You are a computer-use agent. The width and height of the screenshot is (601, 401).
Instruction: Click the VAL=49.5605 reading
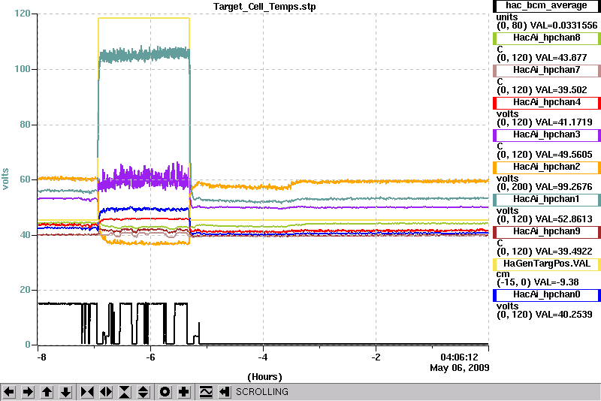(x=564, y=155)
